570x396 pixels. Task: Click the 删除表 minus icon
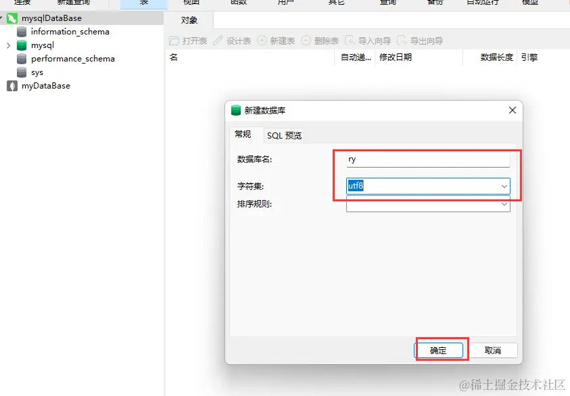(x=306, y=41)
